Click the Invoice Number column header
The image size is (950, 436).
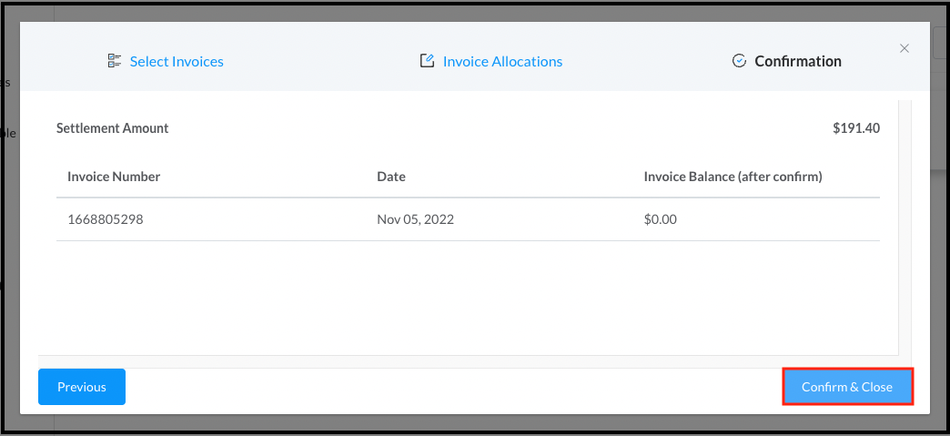point(114,177)
